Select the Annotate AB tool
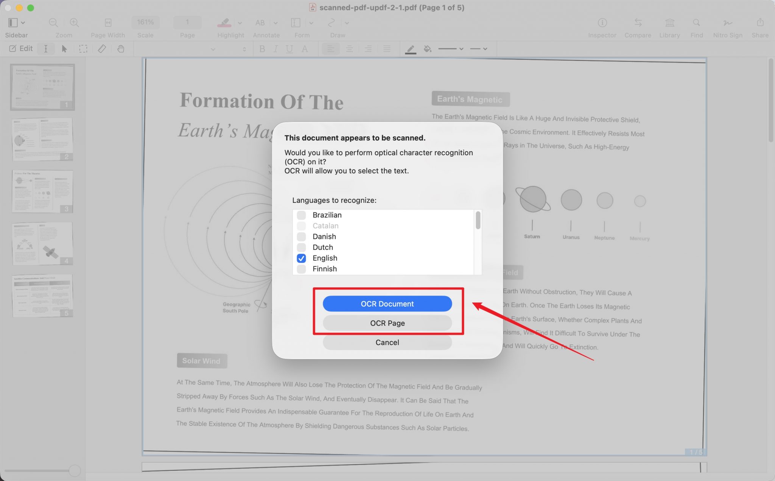 pyautogui.click(x=260, y=23)
